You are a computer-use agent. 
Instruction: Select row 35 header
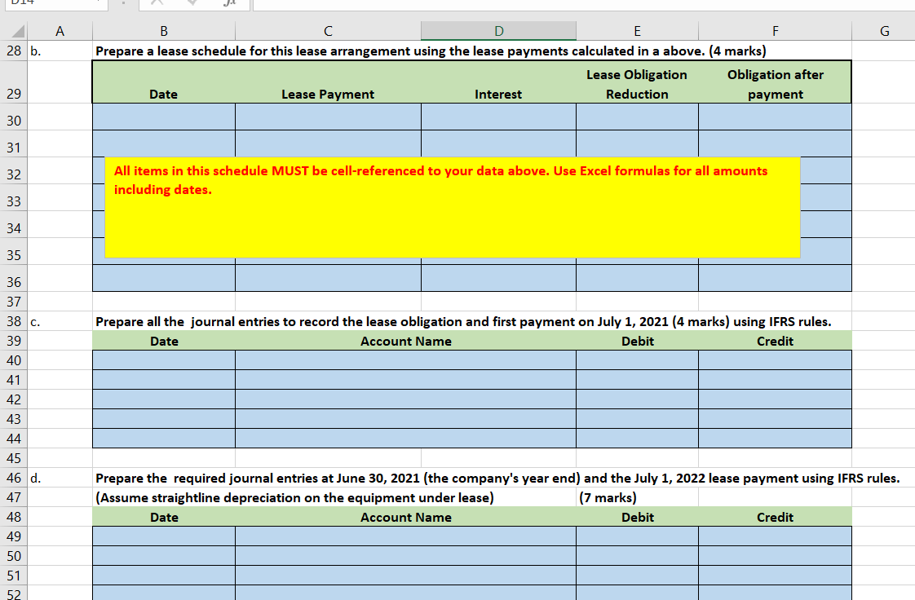tap(14, 251)
